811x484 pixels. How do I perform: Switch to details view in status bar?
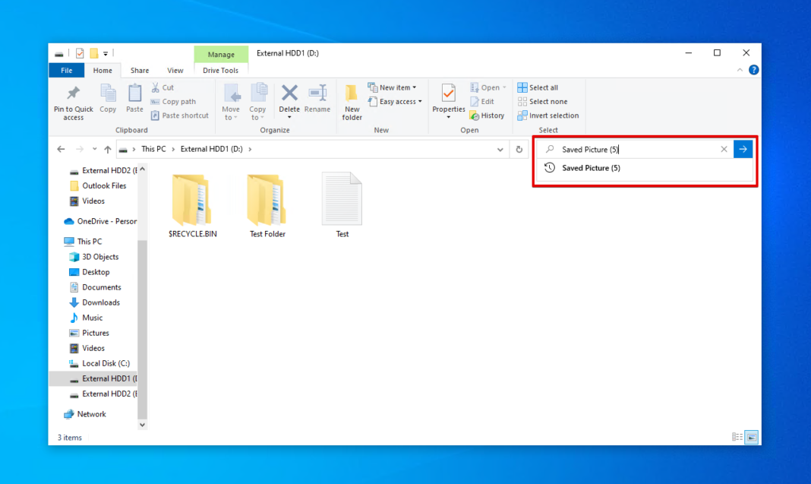[x=737, y=437]
